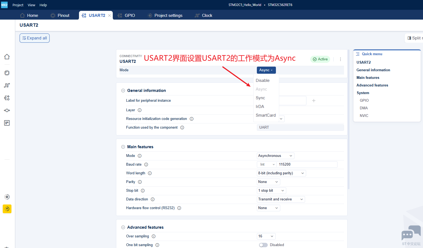Switch to the Pinout tab
The width and height of the screenshot is (423, 248).
60,15
